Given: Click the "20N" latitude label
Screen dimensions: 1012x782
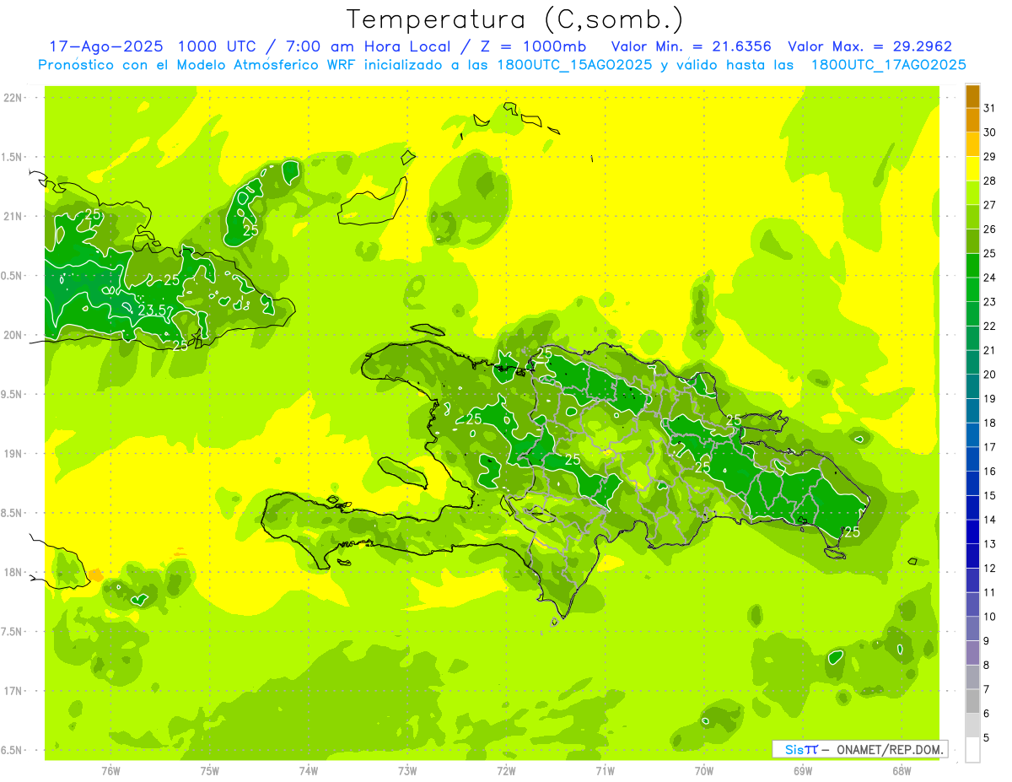Looking at the screenshot, I should point(12,335).
